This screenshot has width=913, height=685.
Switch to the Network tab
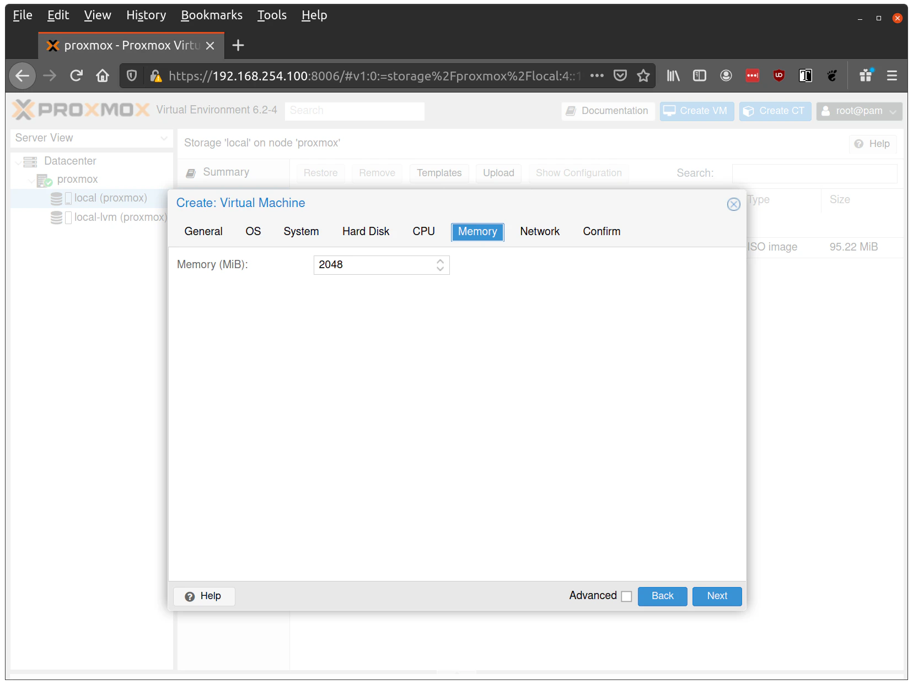540,232
